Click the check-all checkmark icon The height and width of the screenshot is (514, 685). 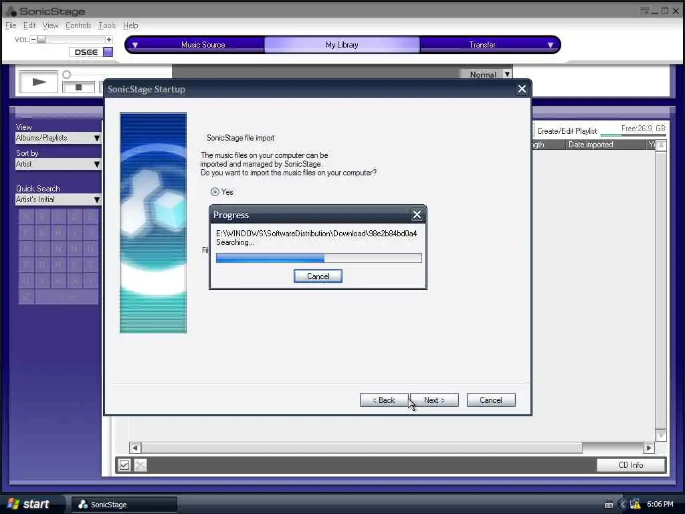pos(124,465)
